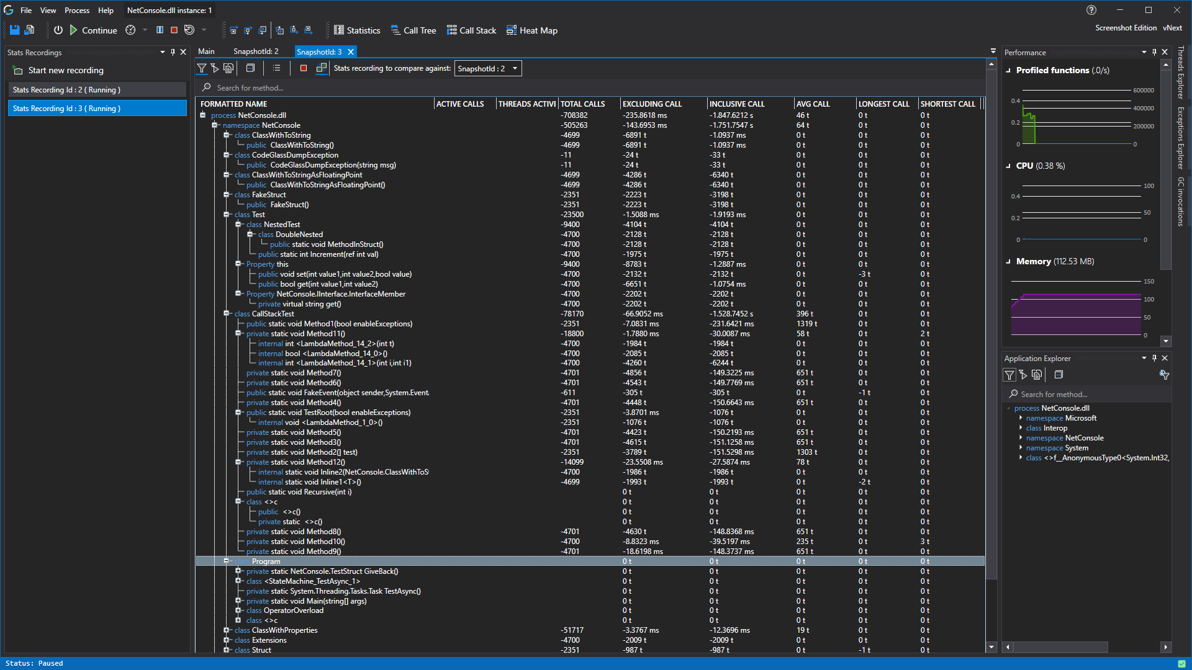Pin the Stats Recordings panel
1192x670 pixels.
[x=173, y=52]
